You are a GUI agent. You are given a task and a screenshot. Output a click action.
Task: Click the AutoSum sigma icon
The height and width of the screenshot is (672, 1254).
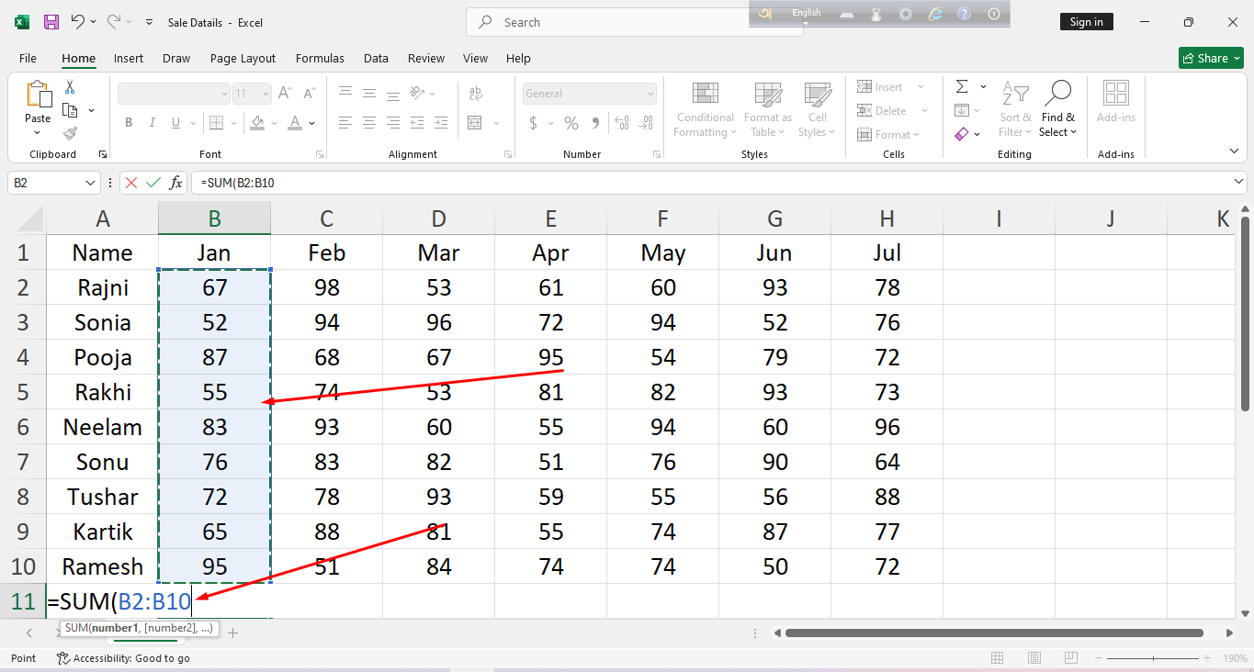pos(962,87)
